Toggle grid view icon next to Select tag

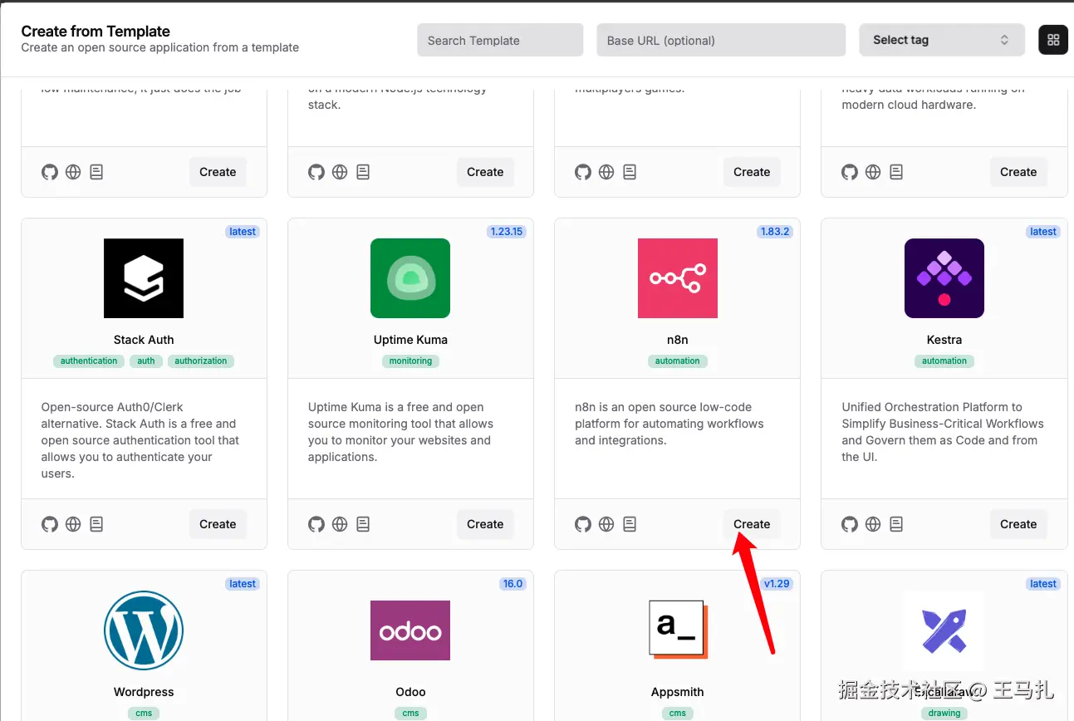point(1053,40)
